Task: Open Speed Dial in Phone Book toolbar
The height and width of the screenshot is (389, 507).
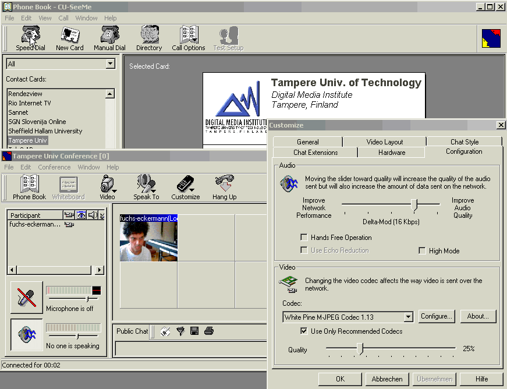Action: pyautogui.click(x=30, y=38)
